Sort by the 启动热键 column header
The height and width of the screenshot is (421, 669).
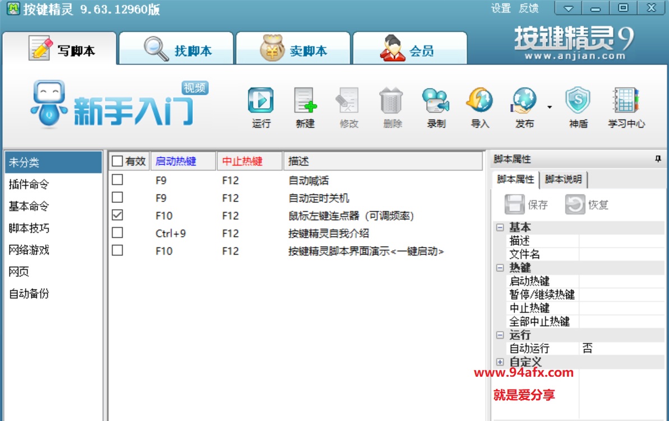tap(183, 161)
